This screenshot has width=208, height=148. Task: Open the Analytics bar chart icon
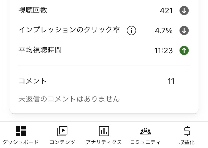point(104,131)
